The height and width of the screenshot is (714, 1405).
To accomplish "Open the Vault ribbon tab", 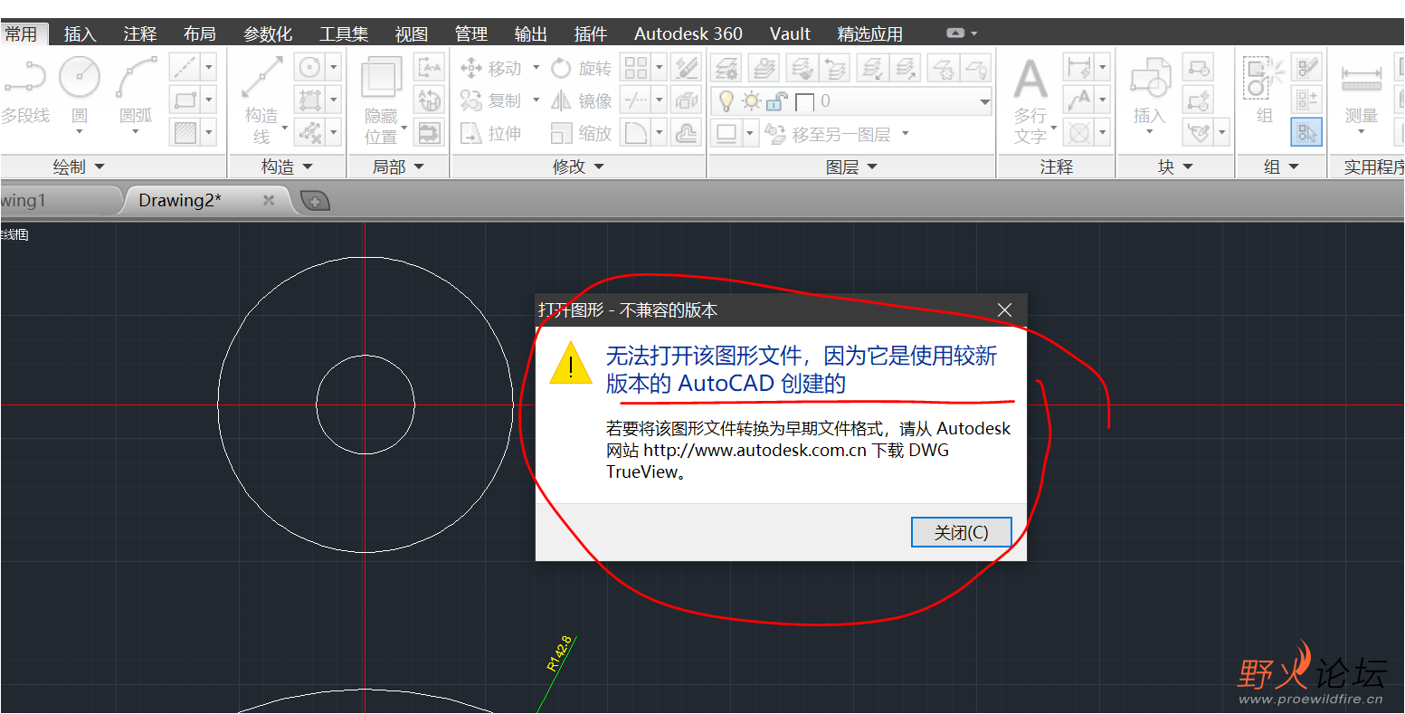I will point(790,33).
